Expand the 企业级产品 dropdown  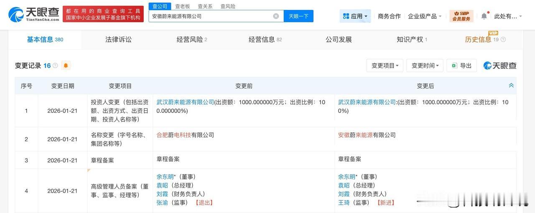425,16
